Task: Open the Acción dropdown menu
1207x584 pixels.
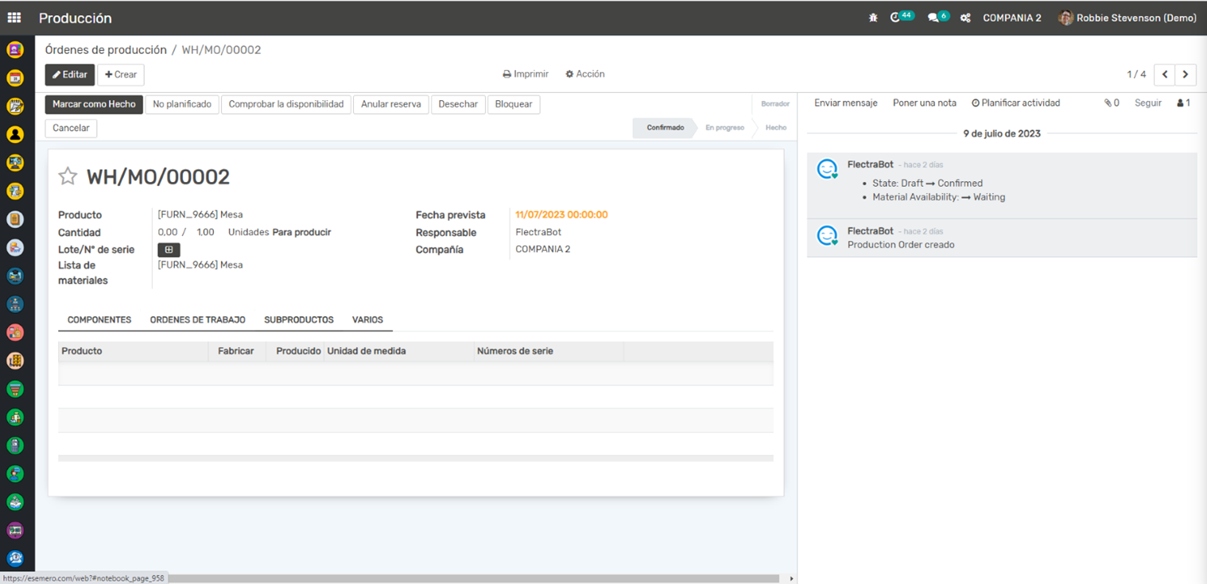Action: click(585, 74)
